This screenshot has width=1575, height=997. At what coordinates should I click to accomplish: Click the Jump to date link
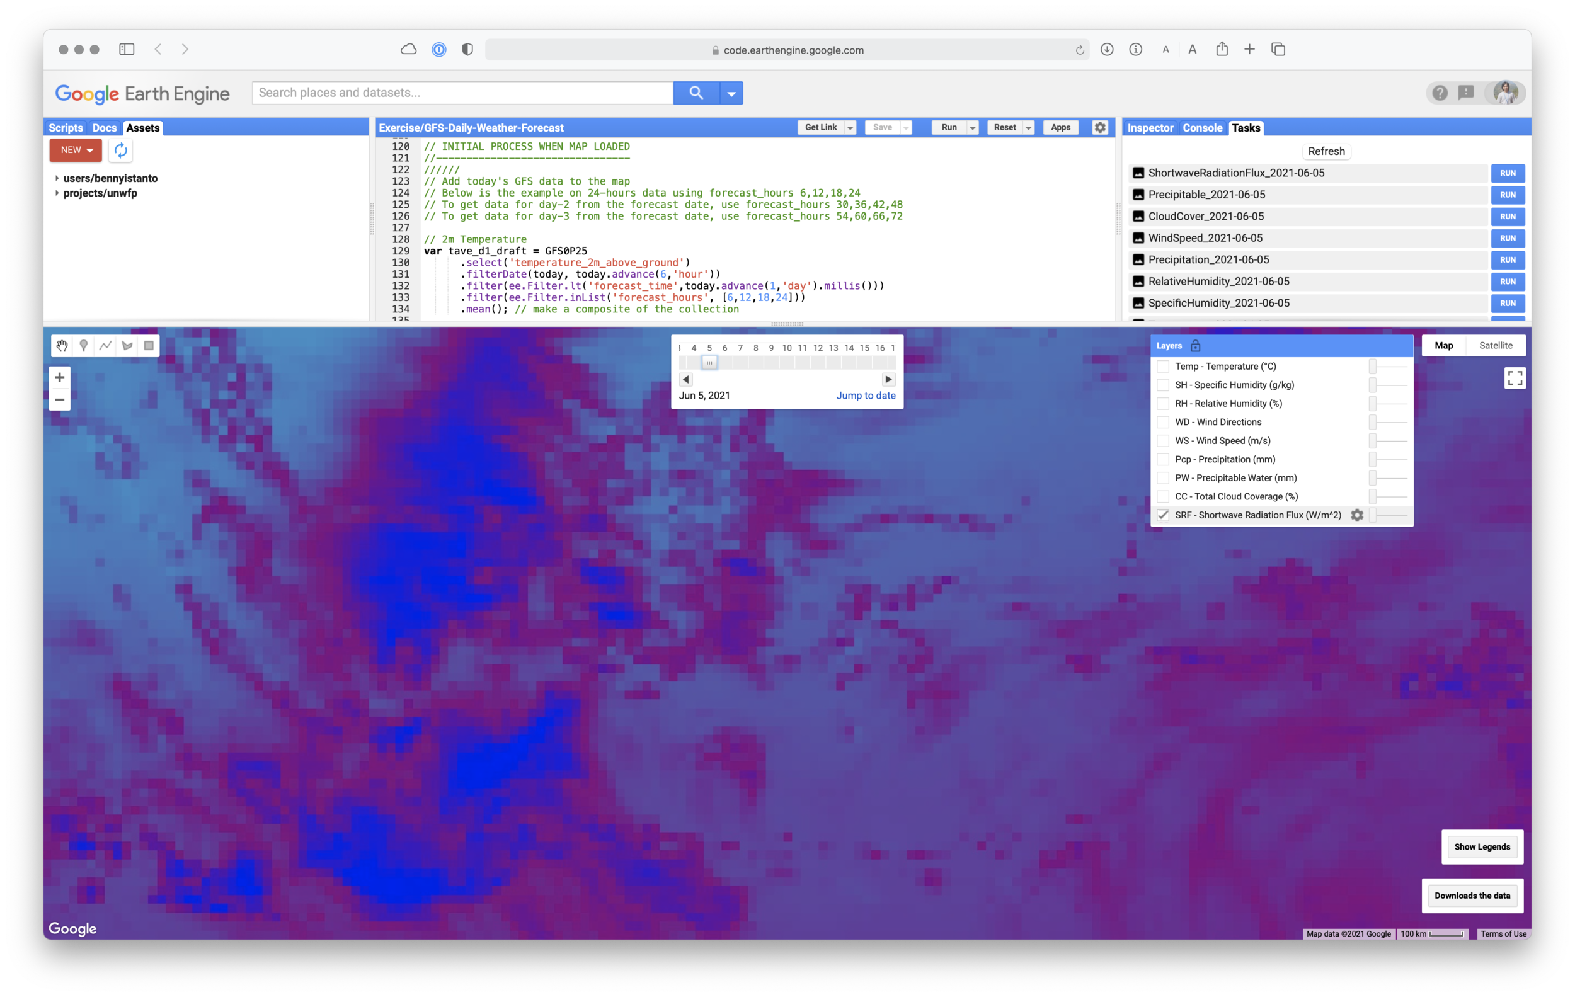(866, 396)
